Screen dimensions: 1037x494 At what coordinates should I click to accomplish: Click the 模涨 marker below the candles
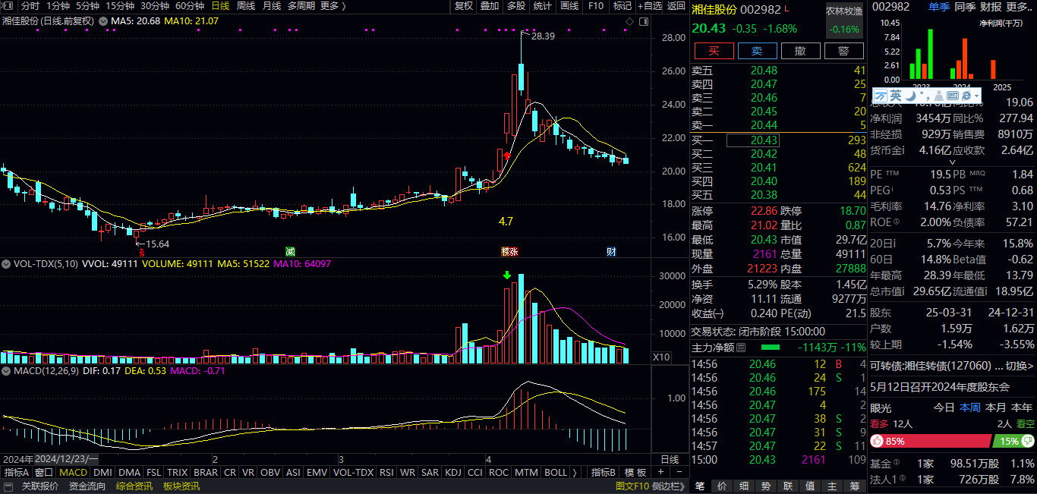click(x=509, y=251)
